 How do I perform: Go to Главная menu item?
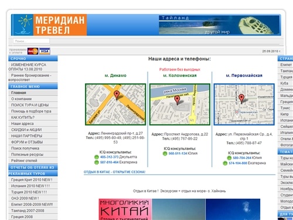pos(33,93)
